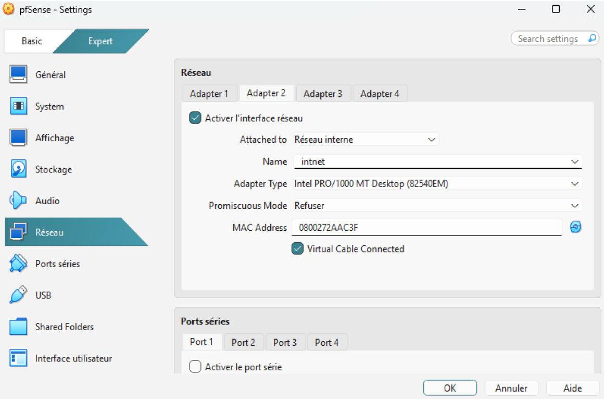Click the Annuler button

click(511, 387)
